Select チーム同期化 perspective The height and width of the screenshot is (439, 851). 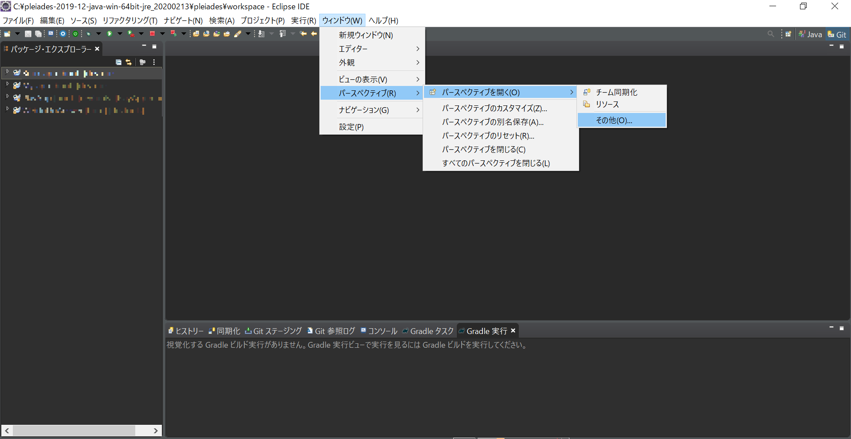tap(622, 92)
